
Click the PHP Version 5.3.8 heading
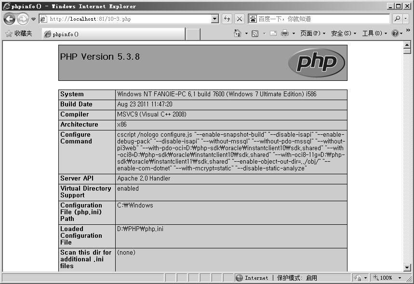click(x=100, y=57)
